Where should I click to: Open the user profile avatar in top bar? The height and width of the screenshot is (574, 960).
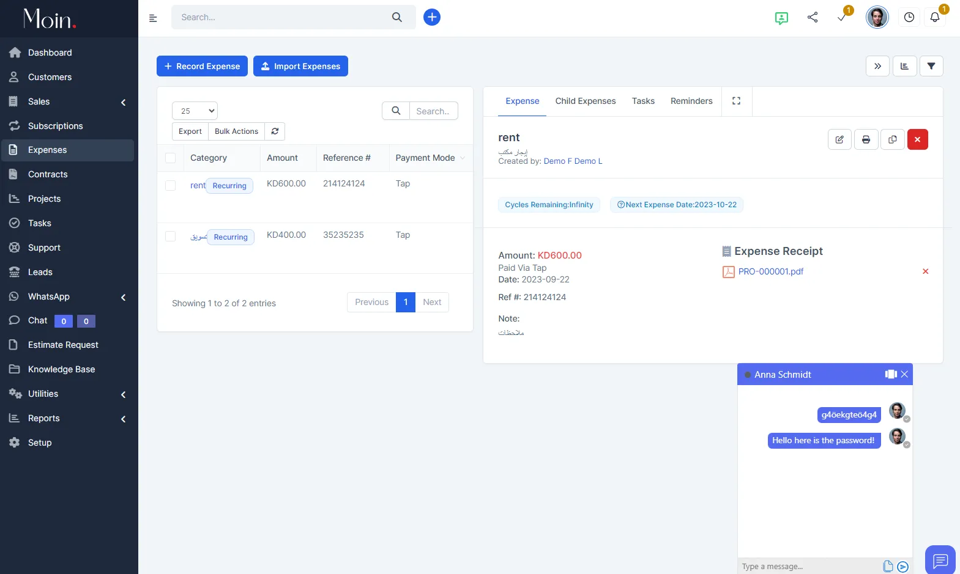click(x=877, y=17)
